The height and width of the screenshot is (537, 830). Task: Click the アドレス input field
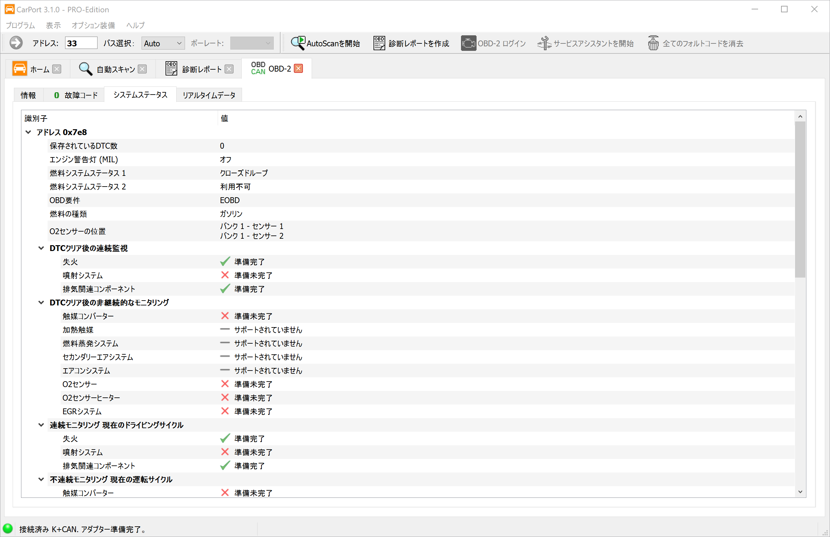[x=81, y=43]
